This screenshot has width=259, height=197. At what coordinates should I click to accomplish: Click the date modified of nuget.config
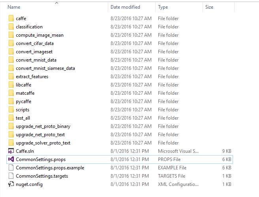129,184
